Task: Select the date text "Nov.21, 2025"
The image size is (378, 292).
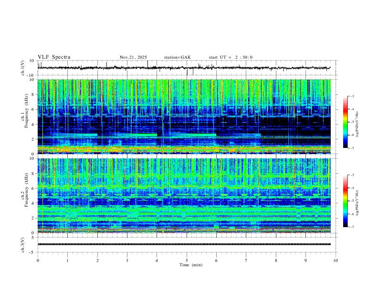Action: [133, 57]
